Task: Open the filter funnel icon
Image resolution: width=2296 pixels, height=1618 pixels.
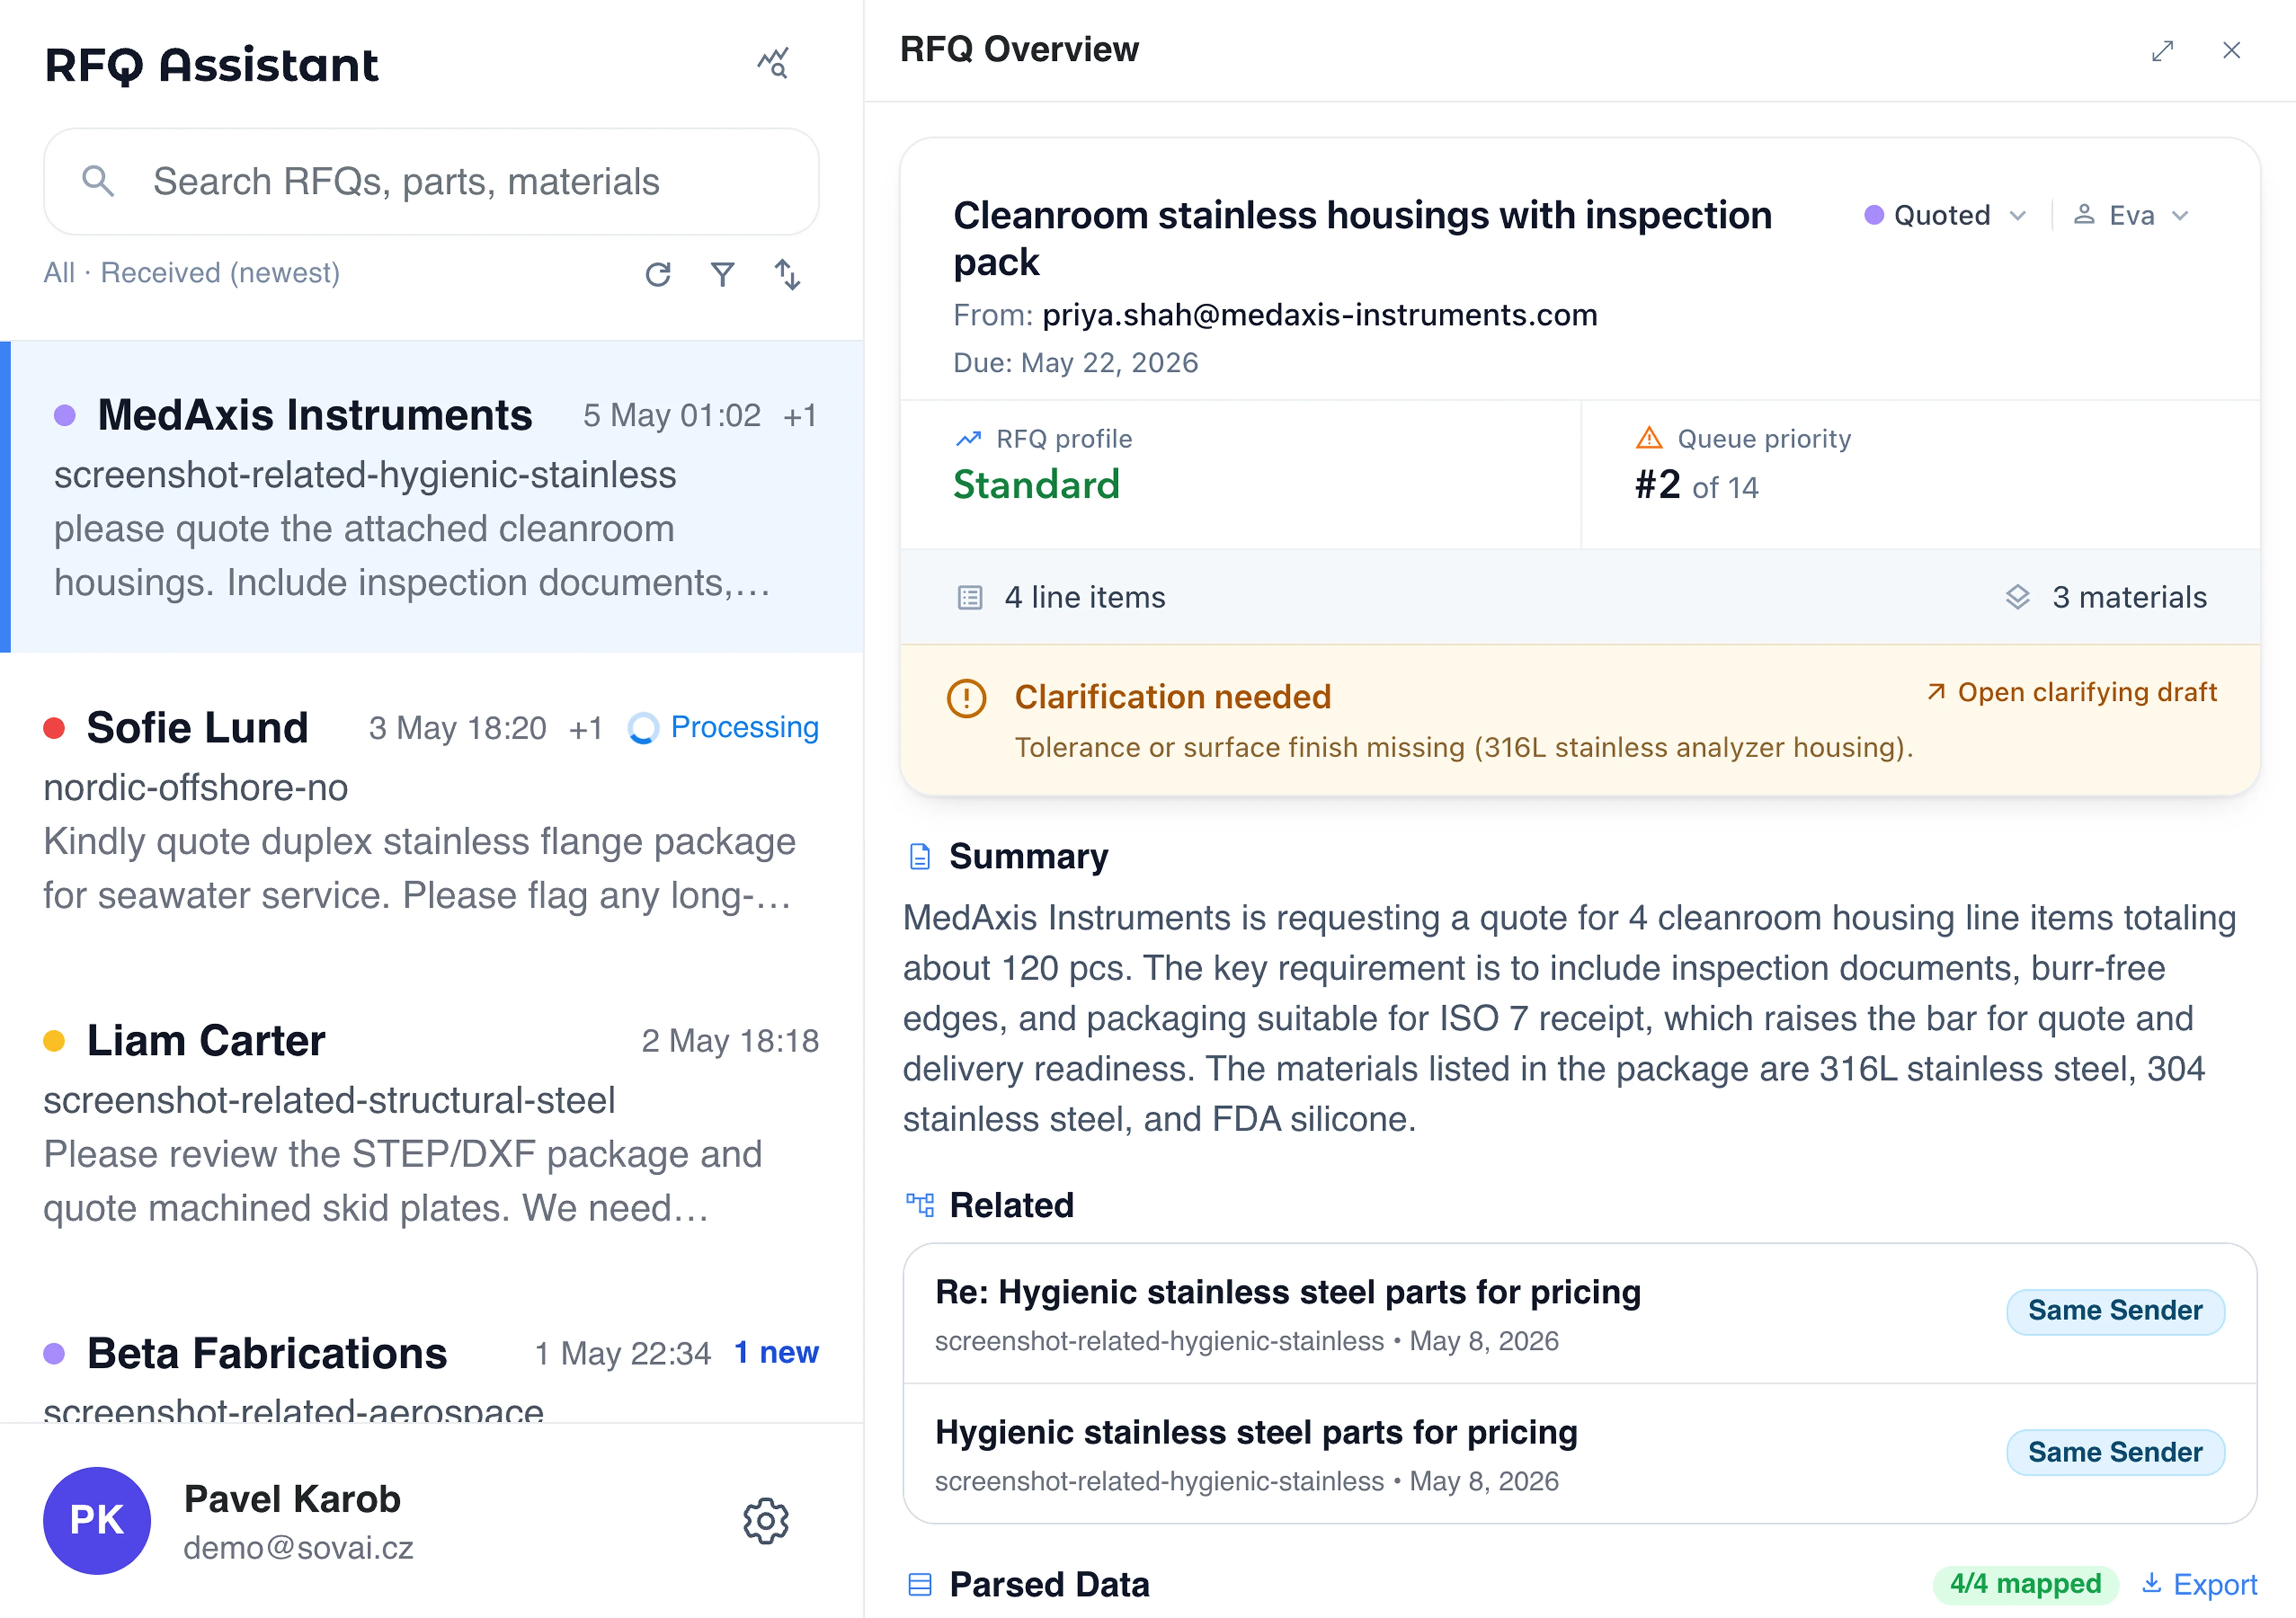Action: click(x=722, y=274)
